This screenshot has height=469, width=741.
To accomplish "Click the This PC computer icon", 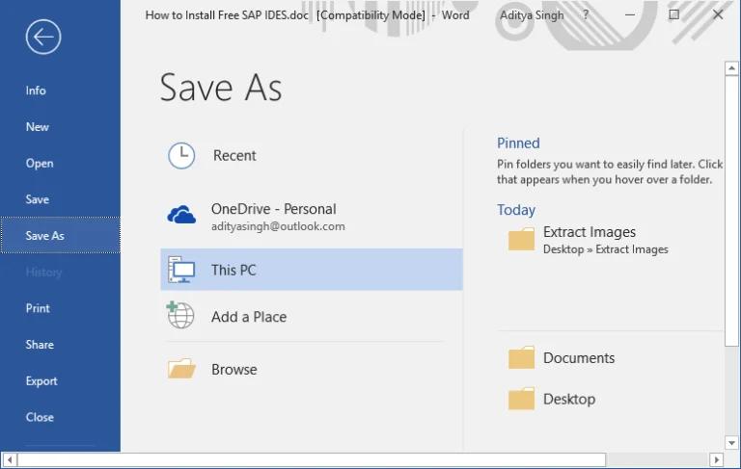I will [x=181, y=271].
